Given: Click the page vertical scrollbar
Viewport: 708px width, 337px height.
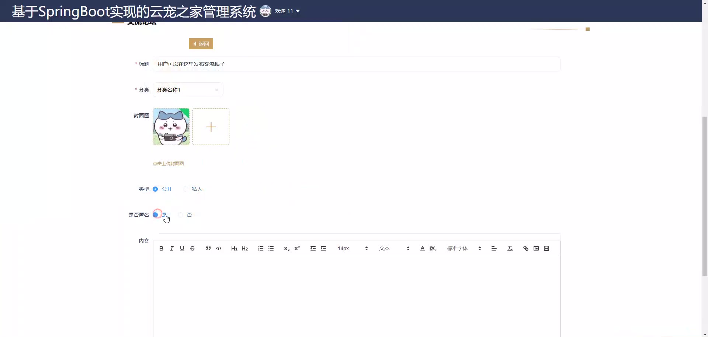Looking at the screenshot, I should 705,196.
